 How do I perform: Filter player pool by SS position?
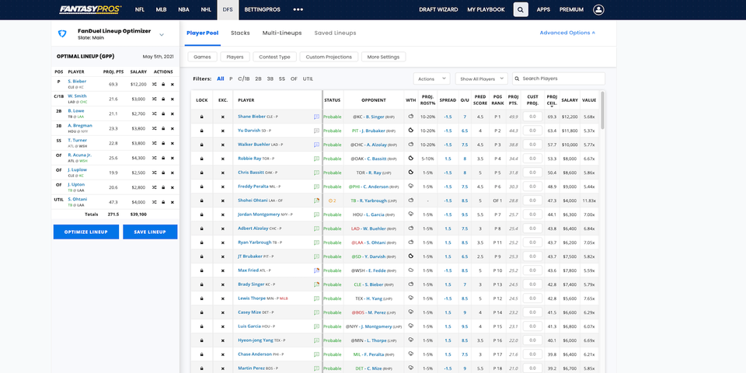click(282, 79)
